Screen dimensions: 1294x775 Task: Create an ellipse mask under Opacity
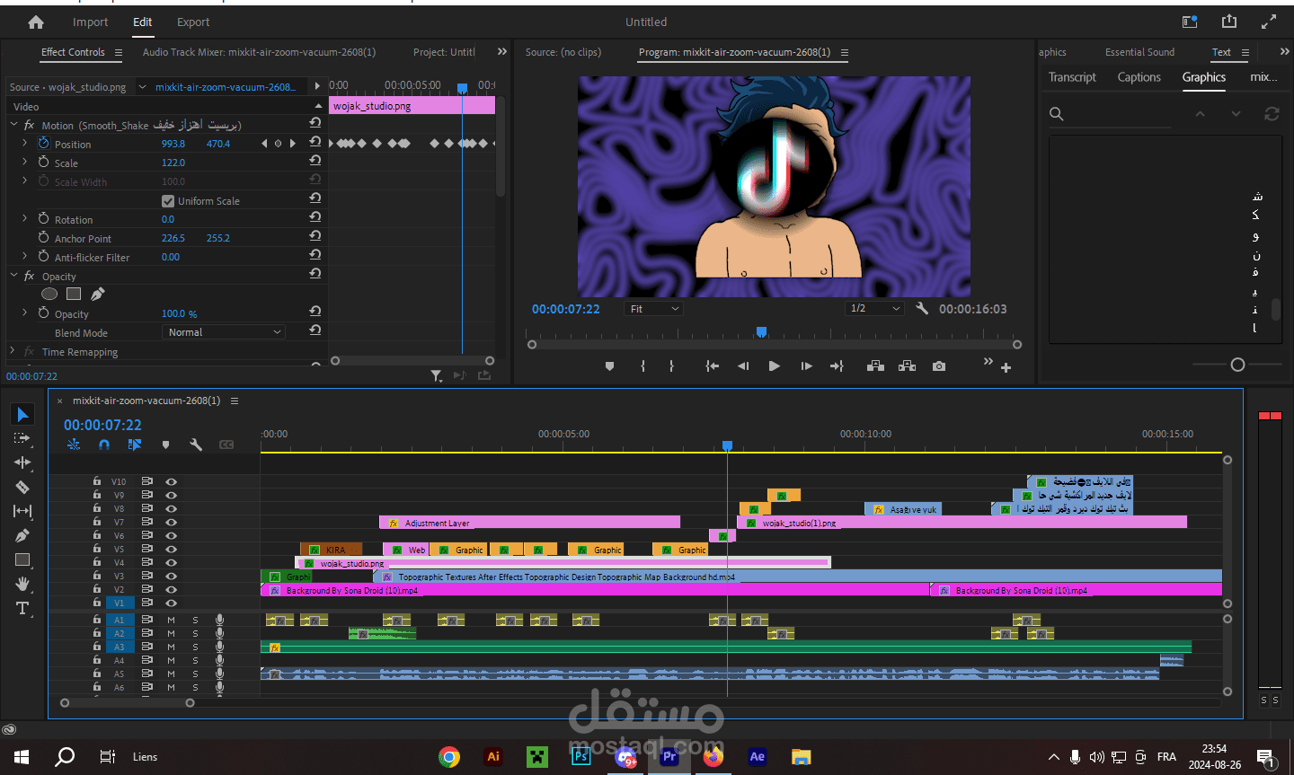coord(49,294)
